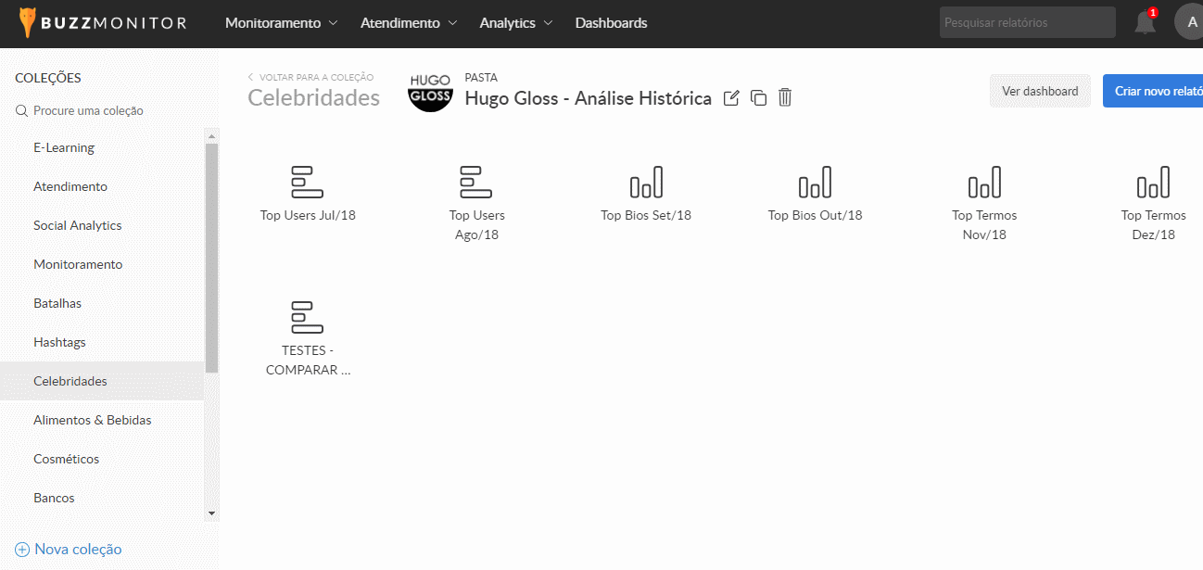
Task: Go to Dashboards in top menu
Action: [611, 23]
